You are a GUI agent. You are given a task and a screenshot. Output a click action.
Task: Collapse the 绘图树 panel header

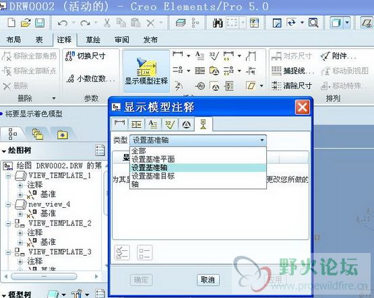tap(4, 151)
